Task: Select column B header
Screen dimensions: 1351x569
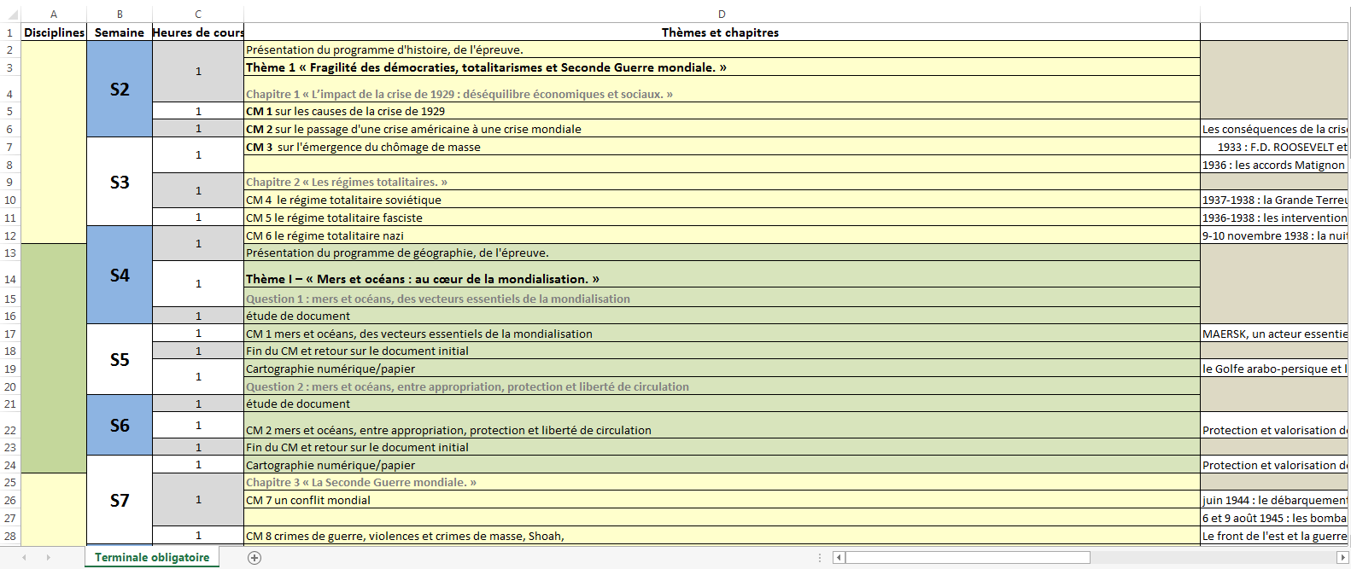Action: point(120,14)
